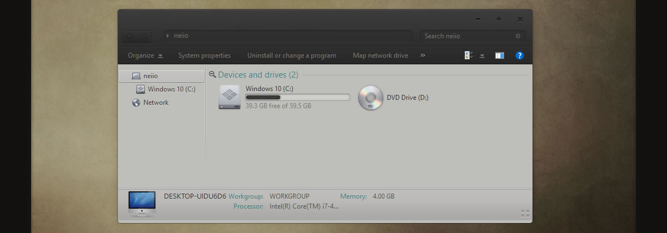Open the Organize dropdown menu
Image resolution: width=667 pixels, height=233 pixels.
click(145, 55)
